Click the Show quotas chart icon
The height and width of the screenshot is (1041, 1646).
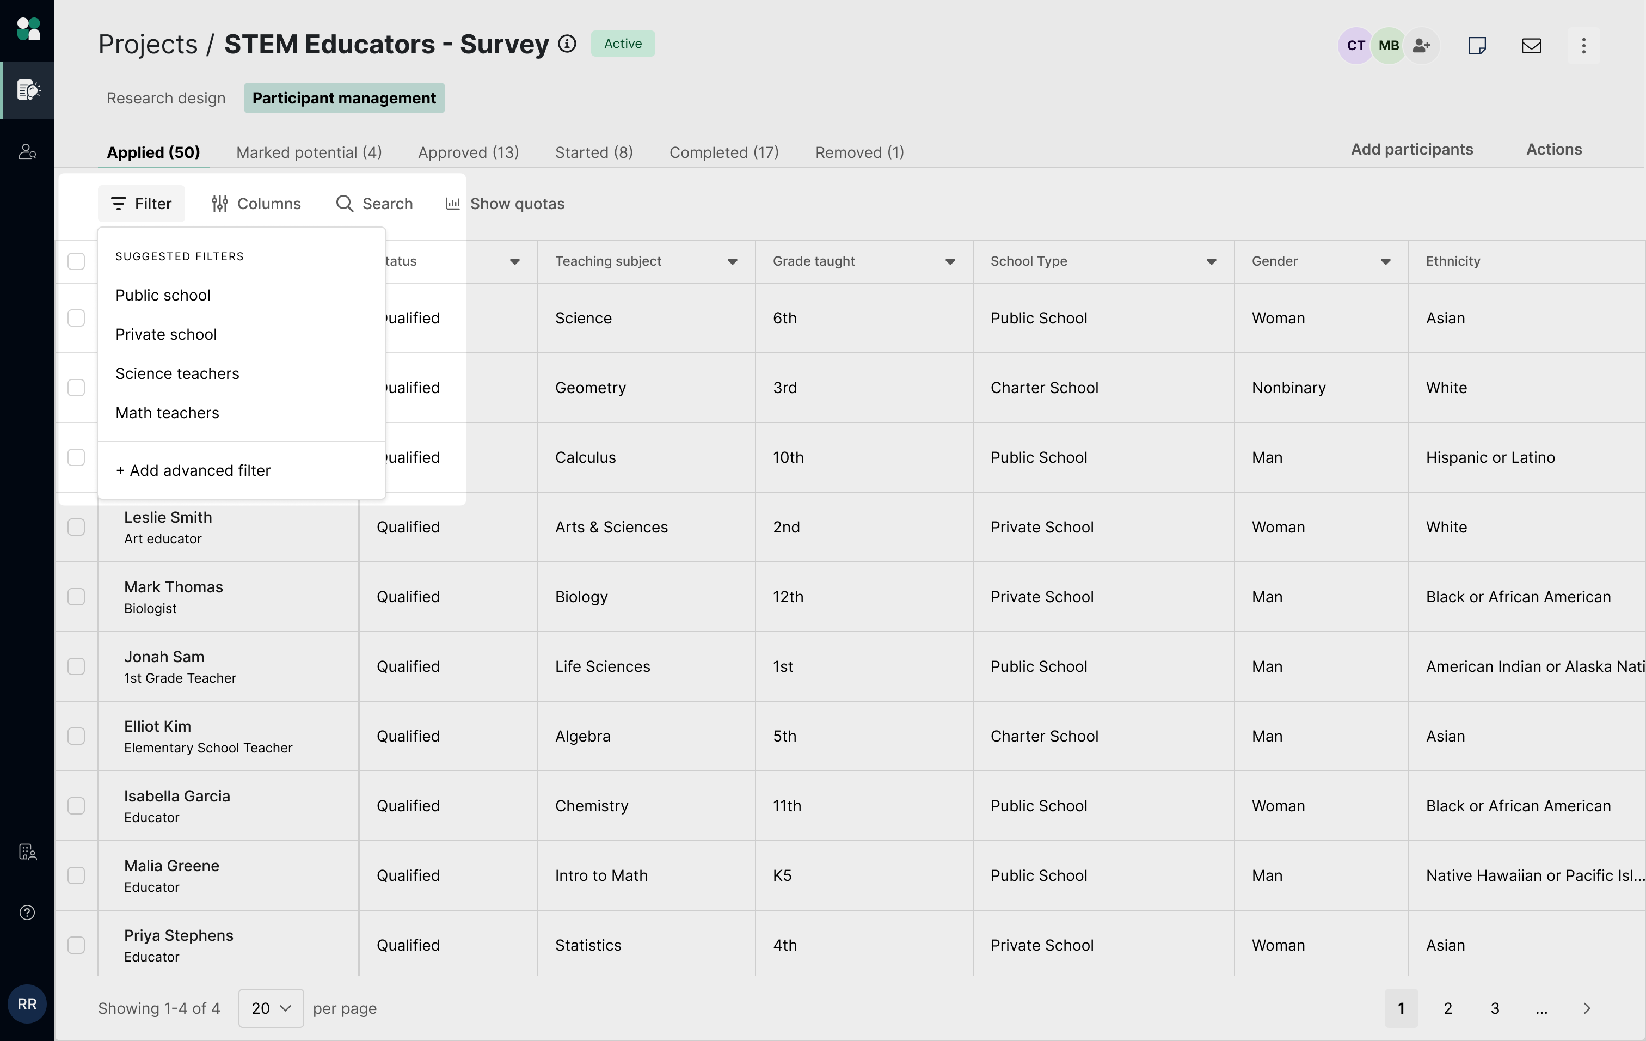tap(452, 204)
